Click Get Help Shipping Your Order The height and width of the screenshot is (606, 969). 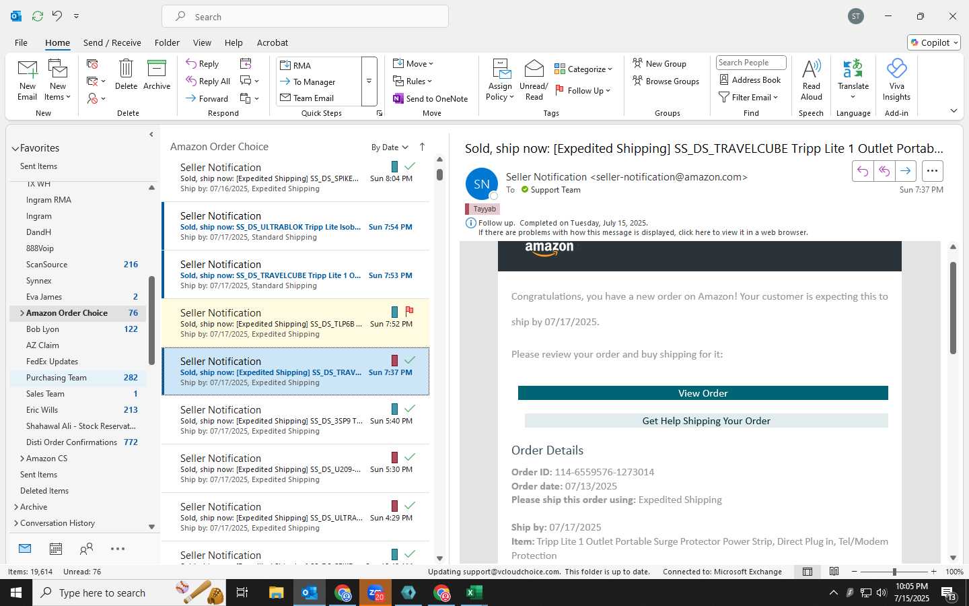tap(707, 421)
